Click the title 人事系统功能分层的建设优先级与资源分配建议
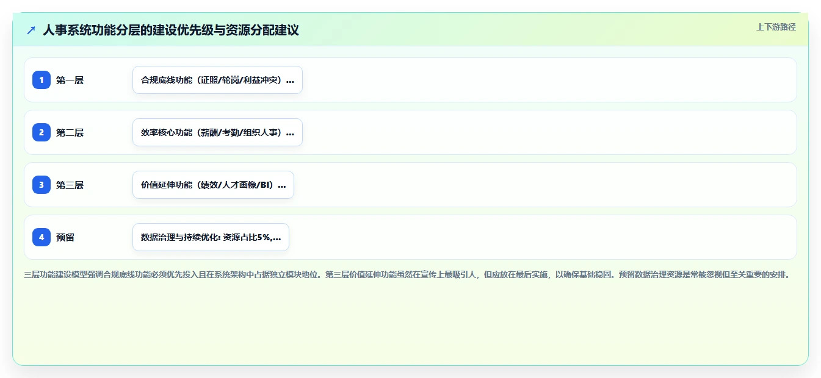 point(171,30)
